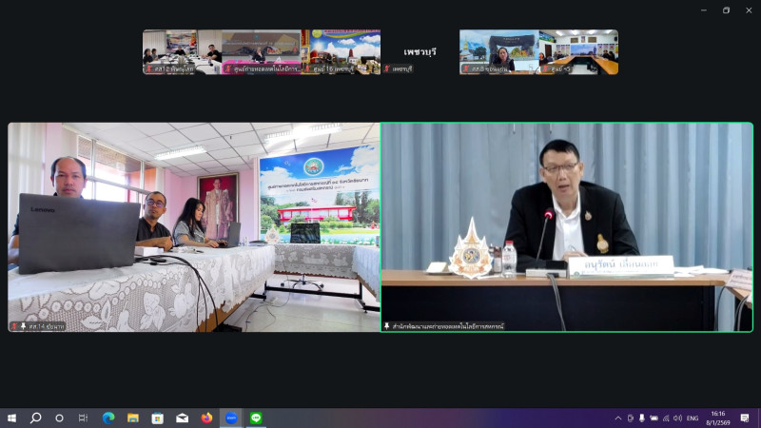This screenshot has width=761, height=428.
Task: Show calendar from clock 16:16
Action: [718, 418]
